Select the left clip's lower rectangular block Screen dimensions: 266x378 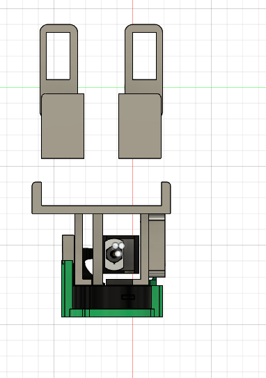63,126
